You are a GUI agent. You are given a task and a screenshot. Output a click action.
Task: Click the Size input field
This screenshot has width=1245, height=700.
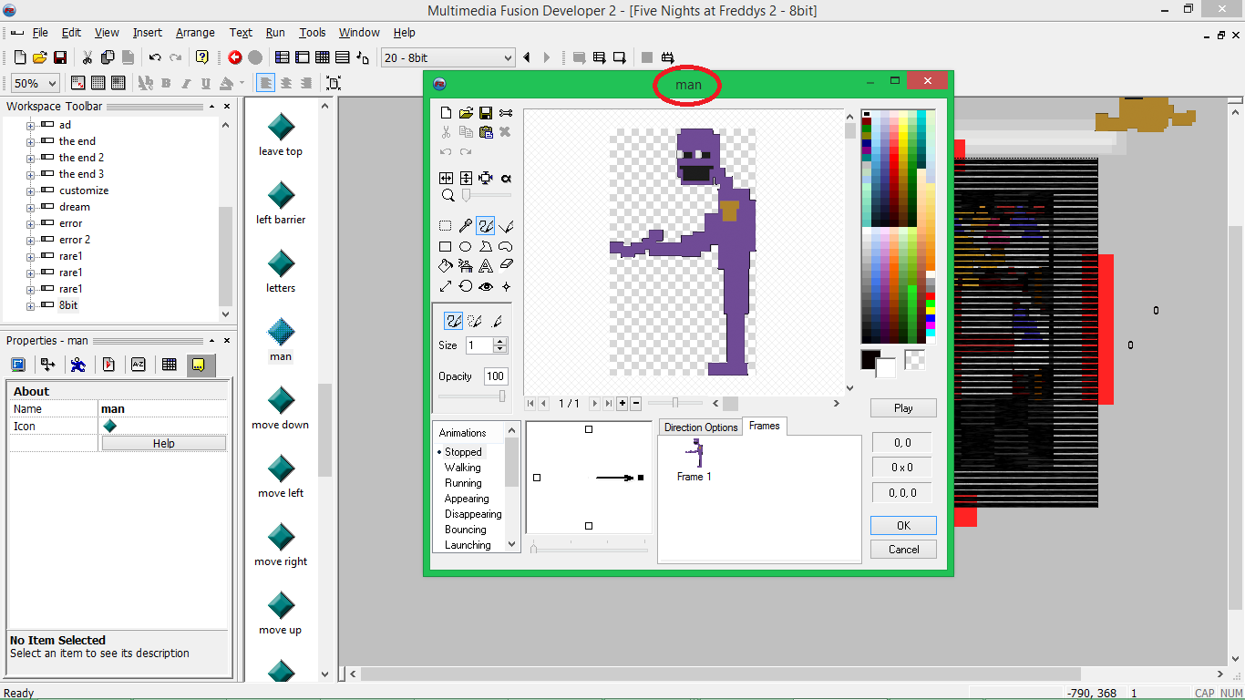tap(479, 345)
